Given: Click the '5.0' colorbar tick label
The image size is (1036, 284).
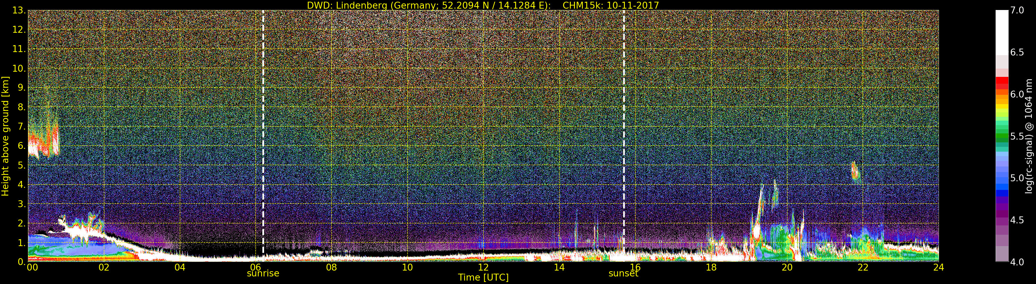Looking at the screenshot, I should [x=1017, y=178].
